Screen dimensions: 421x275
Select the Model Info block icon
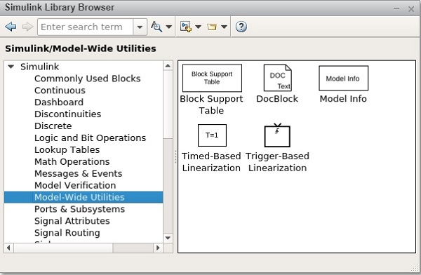(x=343, y=78)
